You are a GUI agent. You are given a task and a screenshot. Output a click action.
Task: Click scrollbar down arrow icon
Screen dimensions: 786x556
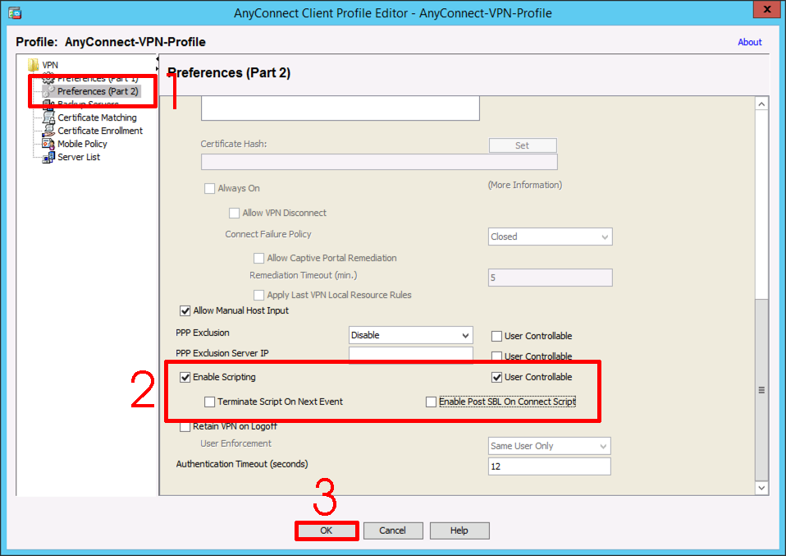761,488
